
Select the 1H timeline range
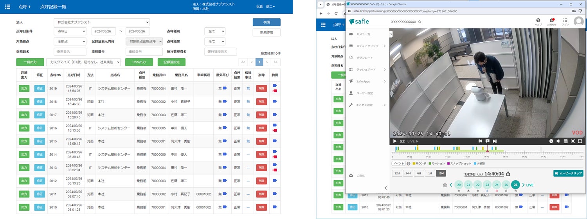[430, 173]
